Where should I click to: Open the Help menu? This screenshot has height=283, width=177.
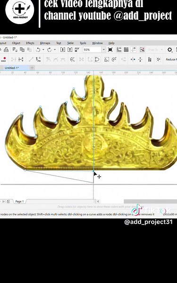tap(111, 43)
